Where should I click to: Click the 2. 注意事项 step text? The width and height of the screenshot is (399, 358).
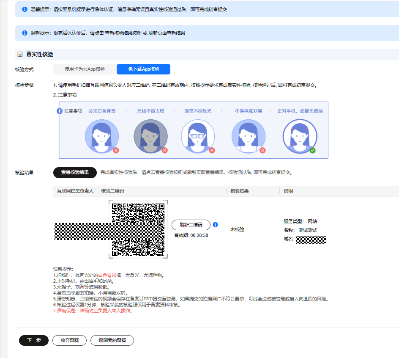point(65,95)
